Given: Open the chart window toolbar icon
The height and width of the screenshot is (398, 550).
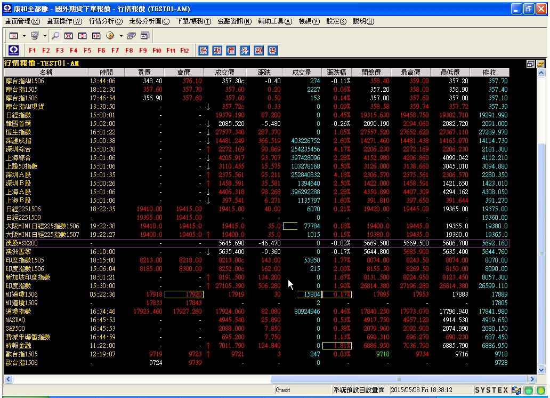Looking at the screenshot, I should tap(145, 36).
